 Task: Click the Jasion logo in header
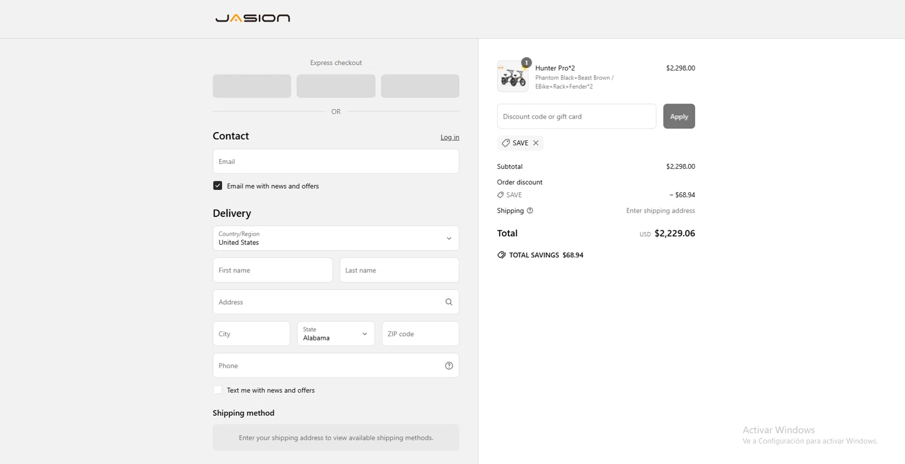[x=253, y=18]
